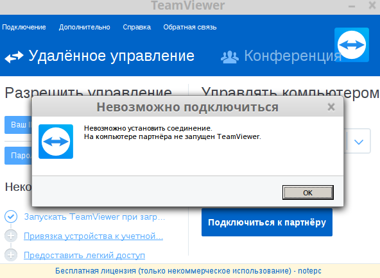Expand the partner ID dropdown arrow
Image resolution: width=380 pixels, height=278 pixels.
(359, 142)
